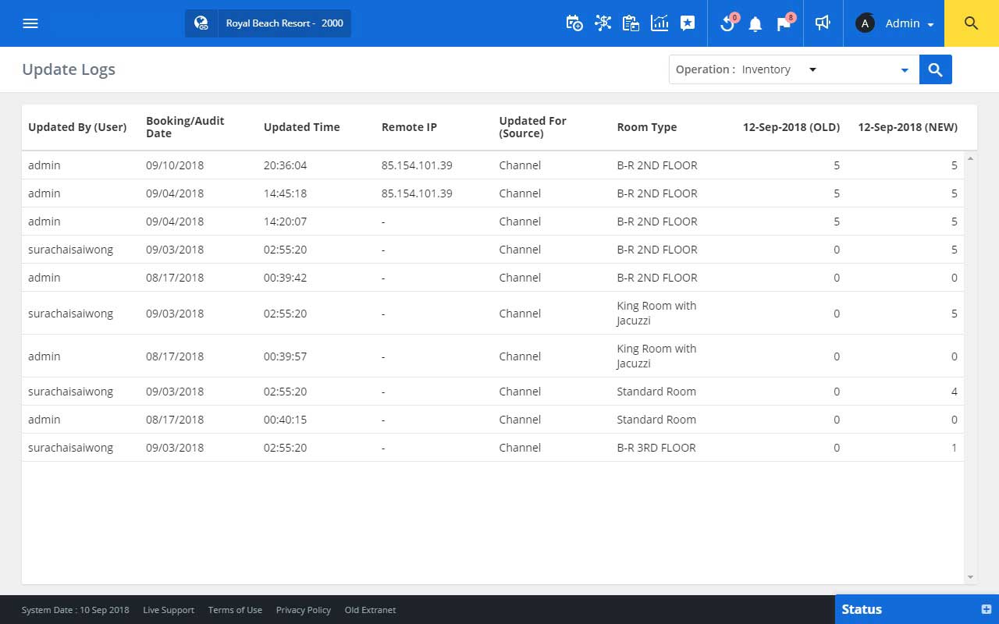999x624 pixels.
Task: Click the B-R 3RD FLOOR room type cell
Action: pyautogui.click(x=656, y=448)
